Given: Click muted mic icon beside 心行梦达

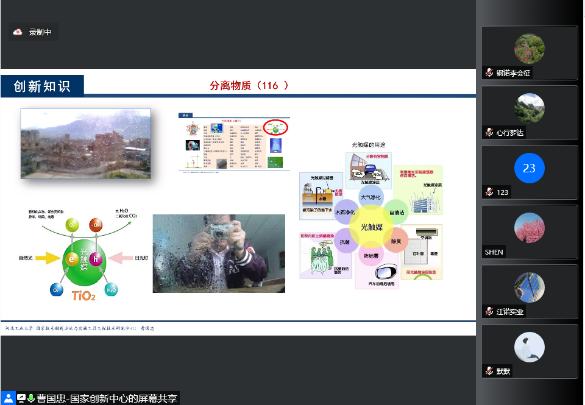Looking at the screenshot, I should pos(489,133).
